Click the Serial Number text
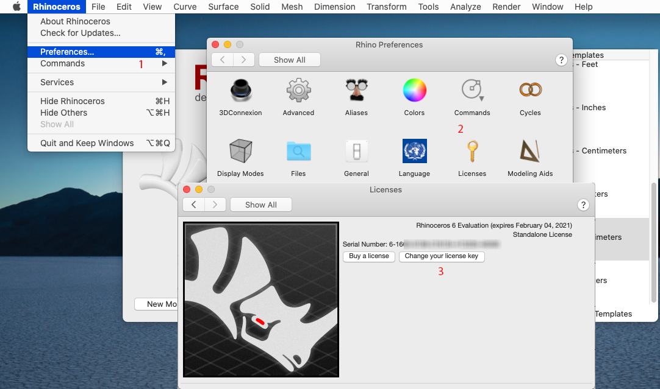The image size is (660, 389). (373, 245)
